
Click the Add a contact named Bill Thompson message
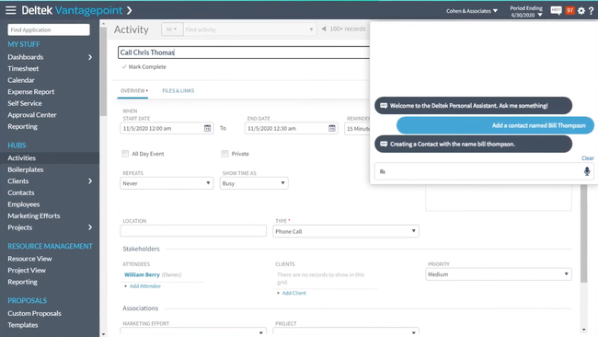coord(495,125)
